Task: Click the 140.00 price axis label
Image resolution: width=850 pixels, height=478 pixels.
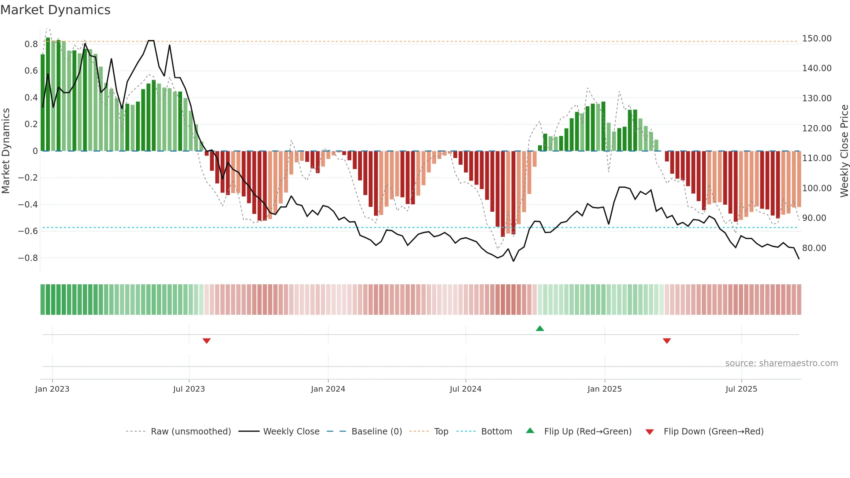Action: click(817, 68)
